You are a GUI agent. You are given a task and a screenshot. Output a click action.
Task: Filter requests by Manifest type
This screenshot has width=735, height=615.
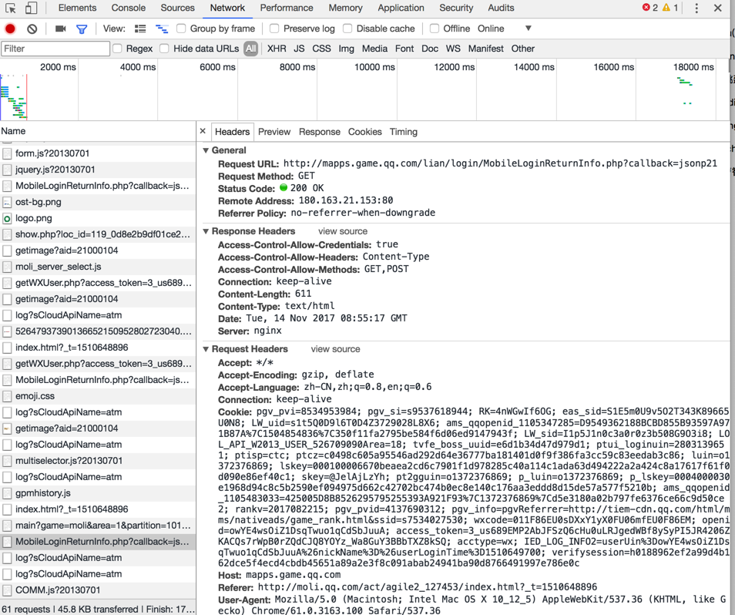tap(485, 49)
